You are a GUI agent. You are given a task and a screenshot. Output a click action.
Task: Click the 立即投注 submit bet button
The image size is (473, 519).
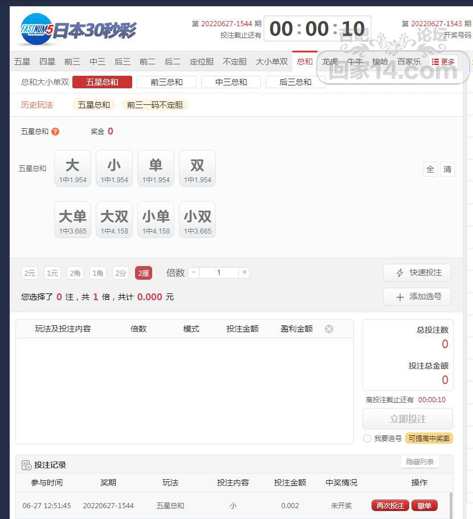408,419
